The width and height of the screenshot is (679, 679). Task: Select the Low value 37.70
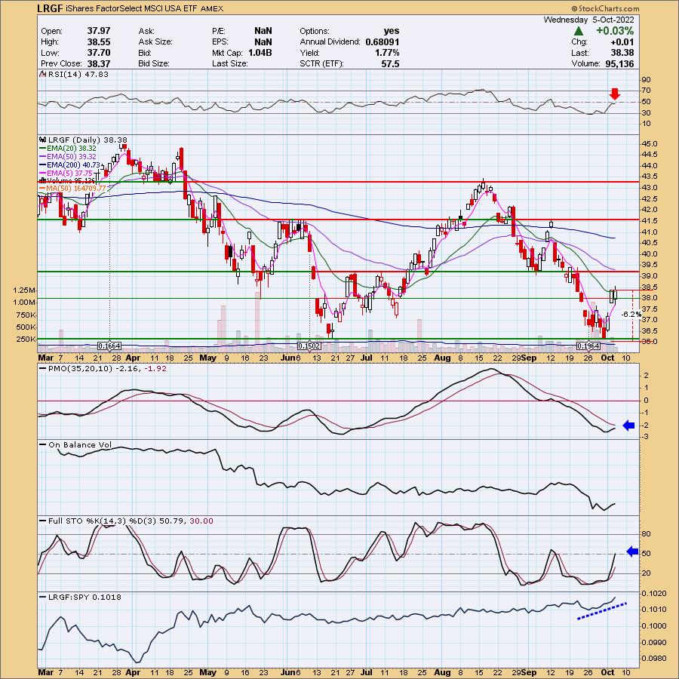pyautogui.click(x=99, y=53)
